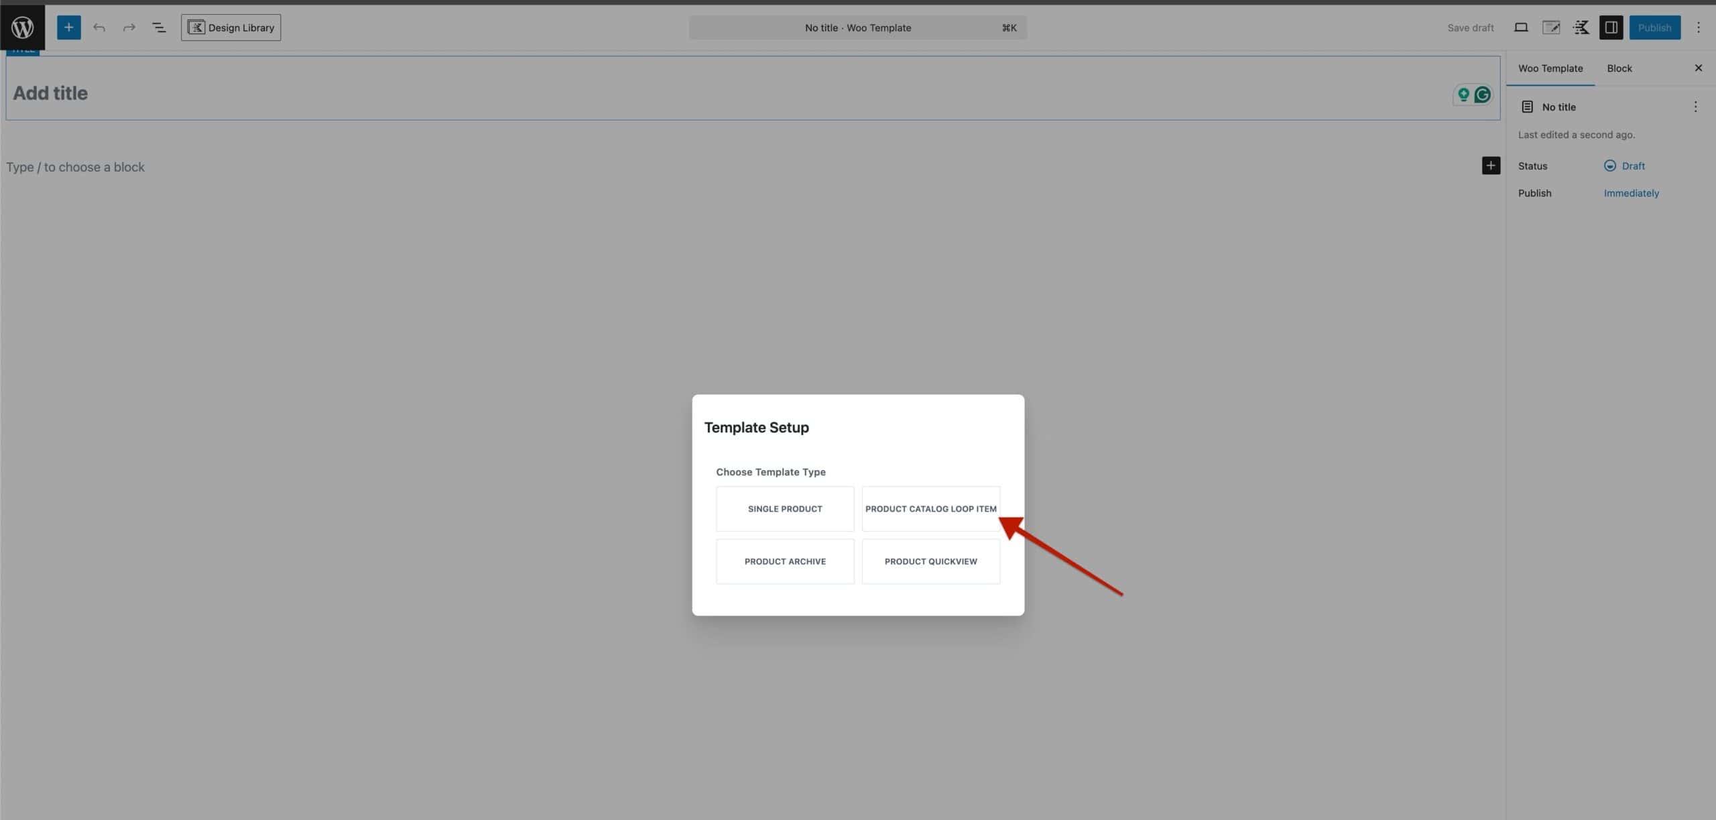
Task: Open the Design Library
Action: 231,27
